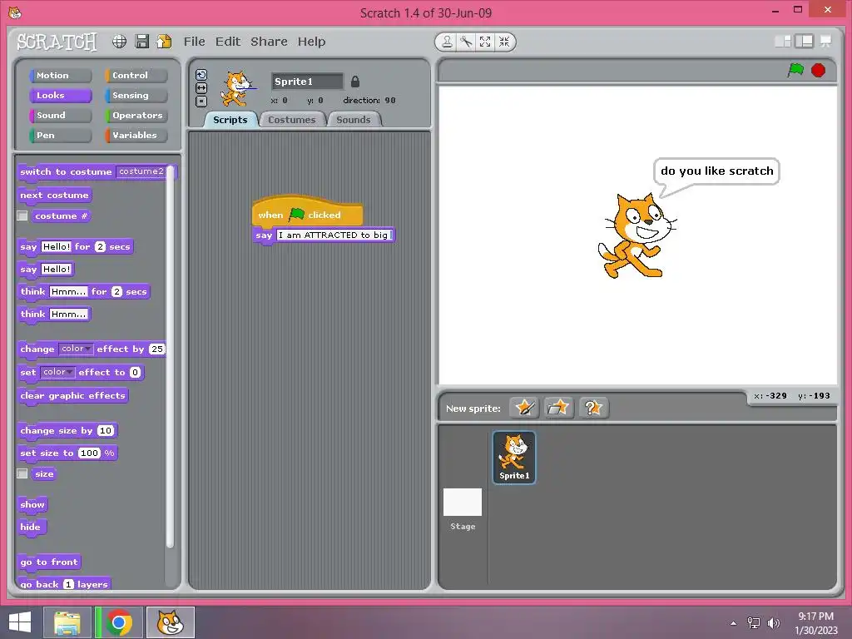This screenshot has width=852, height=639.
Task: Select the Control block category
Action: [136, 76]
